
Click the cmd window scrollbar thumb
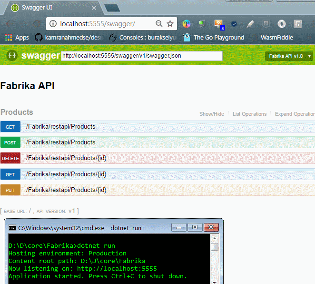pos(215,247)
